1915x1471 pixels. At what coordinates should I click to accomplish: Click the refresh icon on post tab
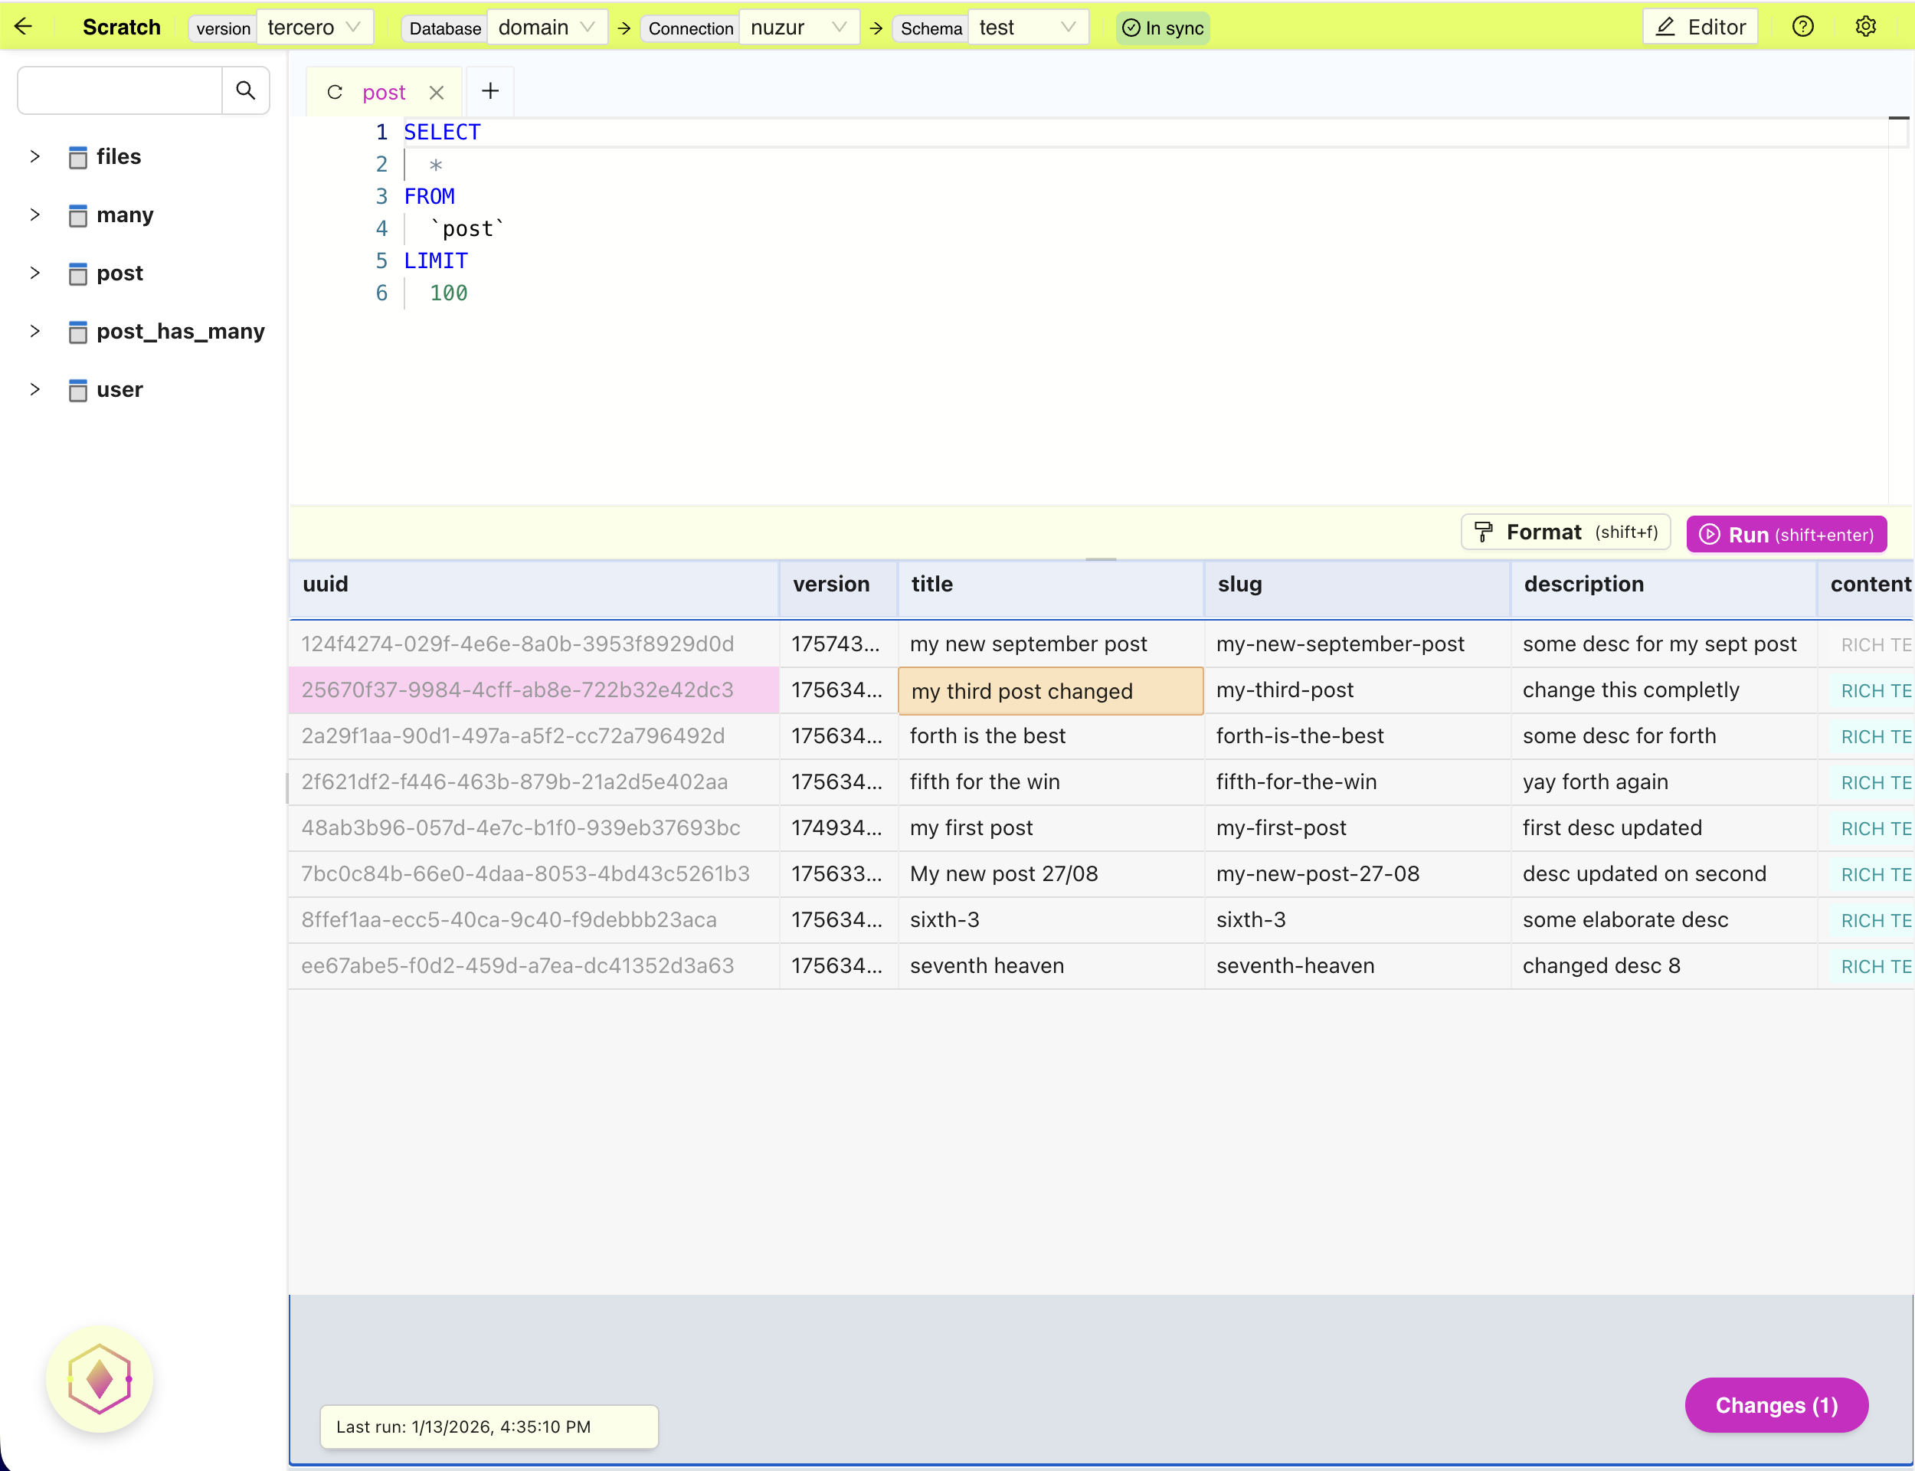click(x=334, y=92)
